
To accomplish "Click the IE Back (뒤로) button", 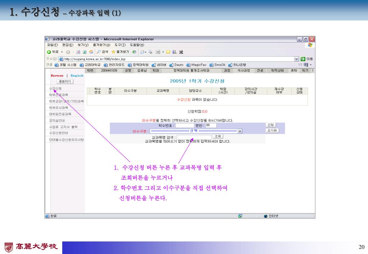I will [53, 52].
